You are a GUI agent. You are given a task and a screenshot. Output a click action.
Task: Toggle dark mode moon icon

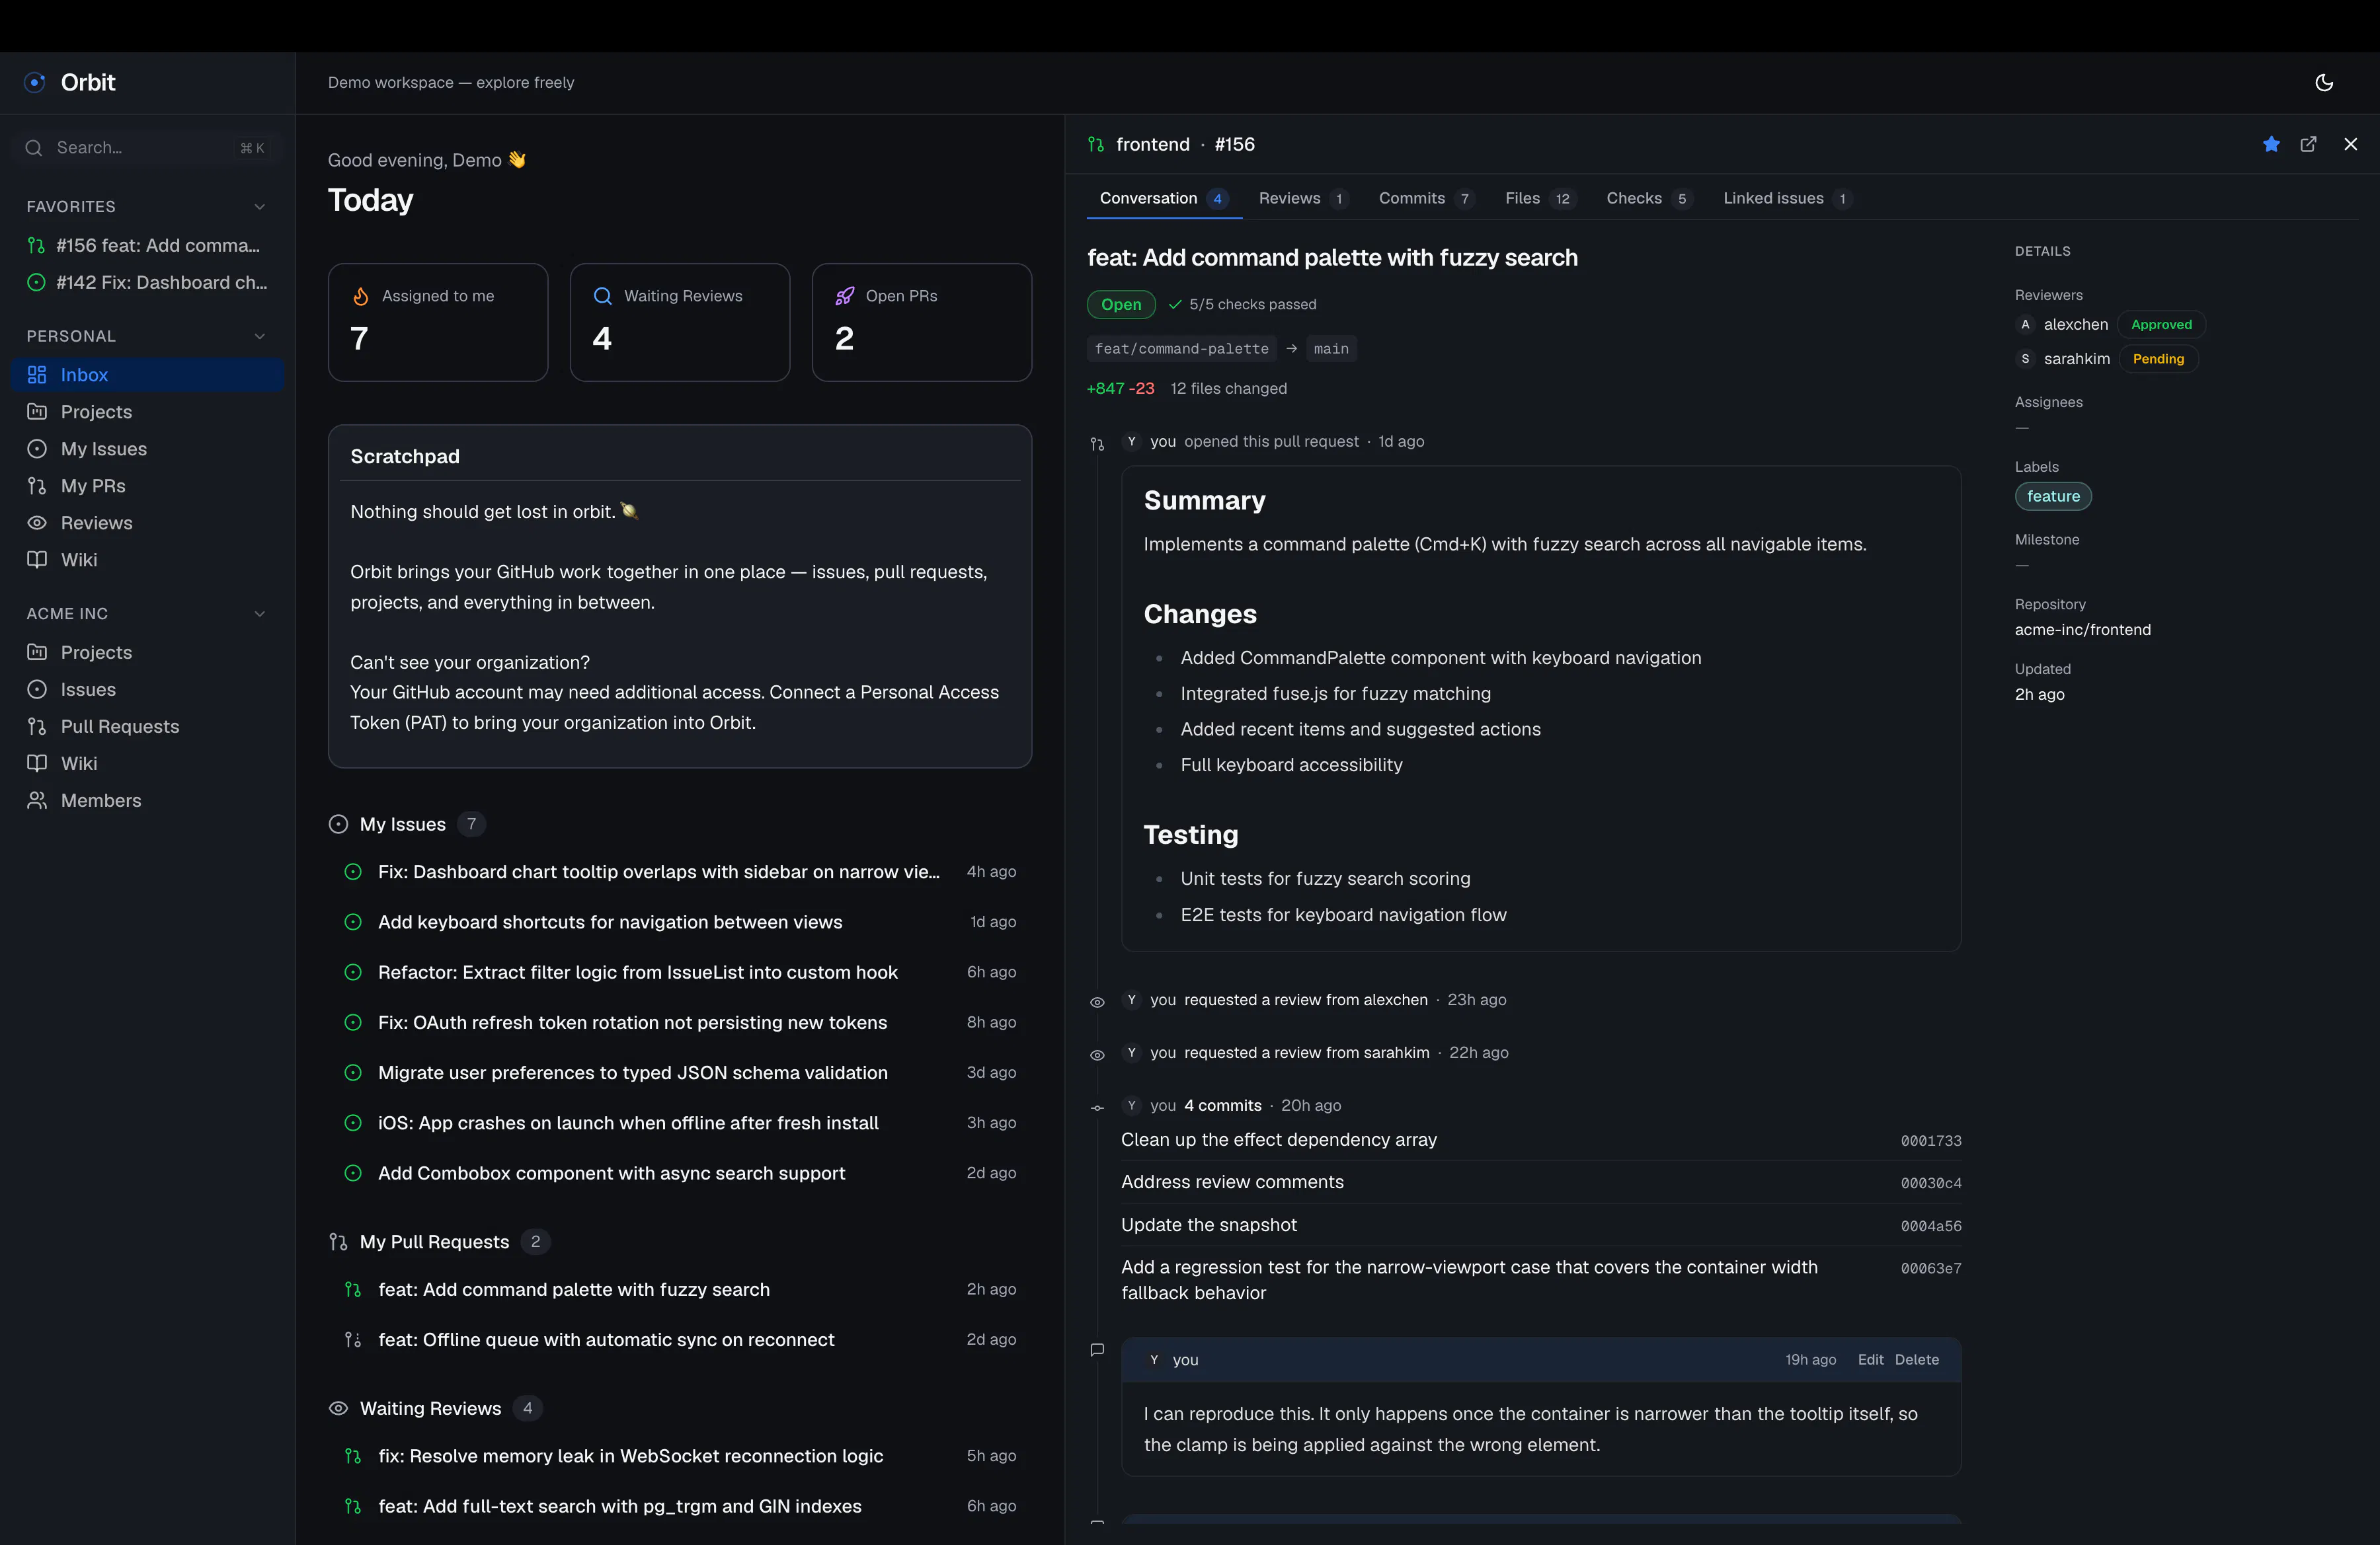pos(2324,82)
